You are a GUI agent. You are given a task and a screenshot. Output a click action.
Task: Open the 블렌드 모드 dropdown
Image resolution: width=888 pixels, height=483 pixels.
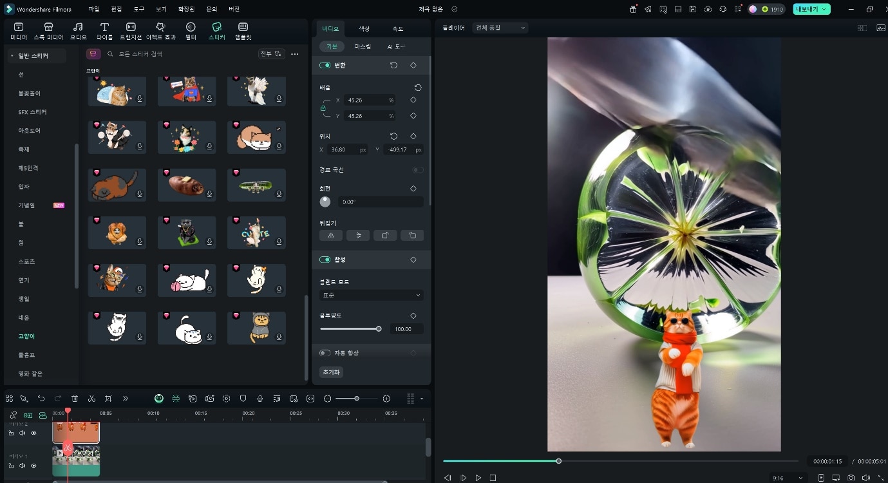tap(371, 295)
